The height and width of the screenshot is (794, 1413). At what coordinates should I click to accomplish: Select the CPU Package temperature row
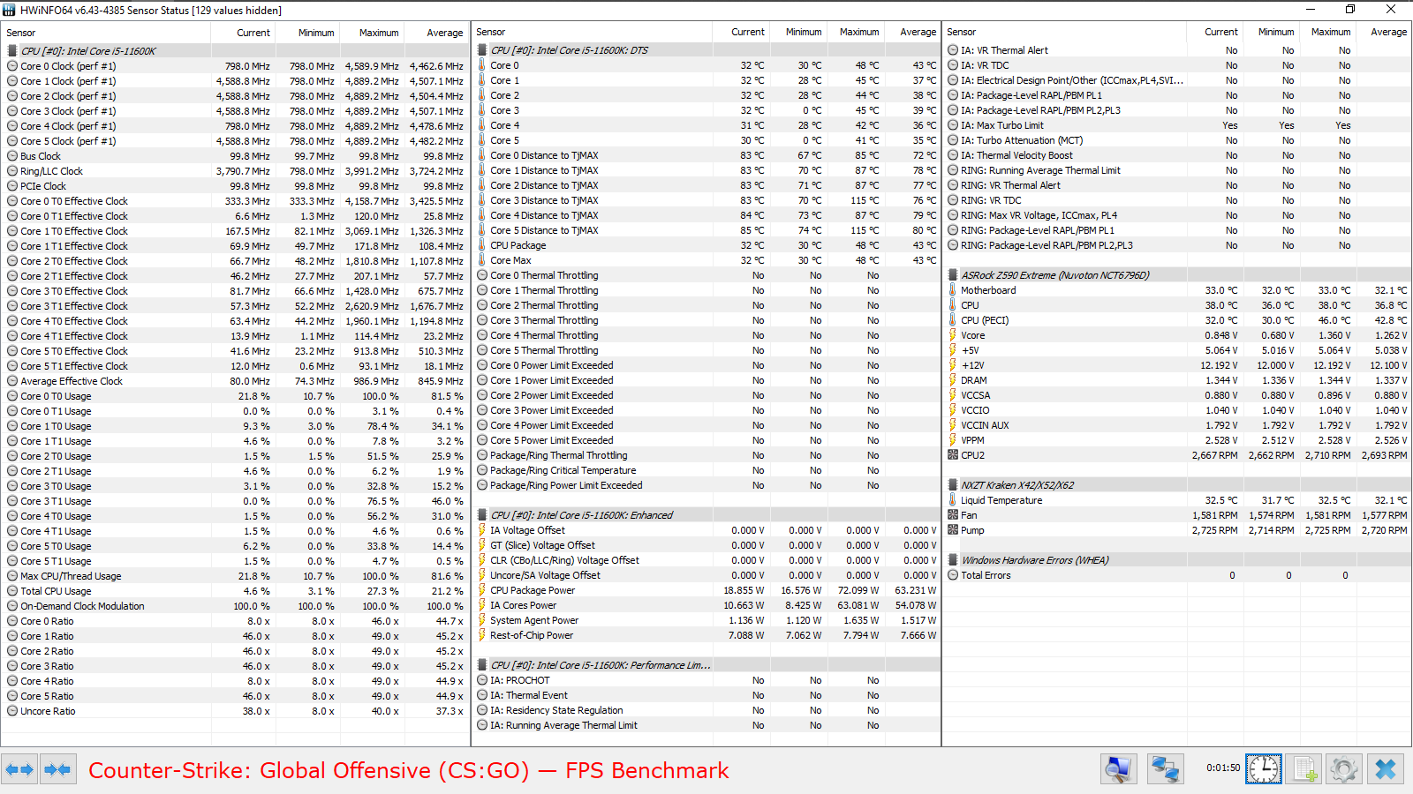[x=706, y=245]
